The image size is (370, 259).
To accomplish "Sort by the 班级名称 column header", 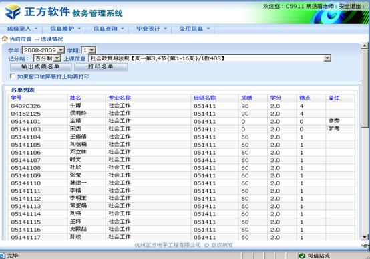I will 204,98.
